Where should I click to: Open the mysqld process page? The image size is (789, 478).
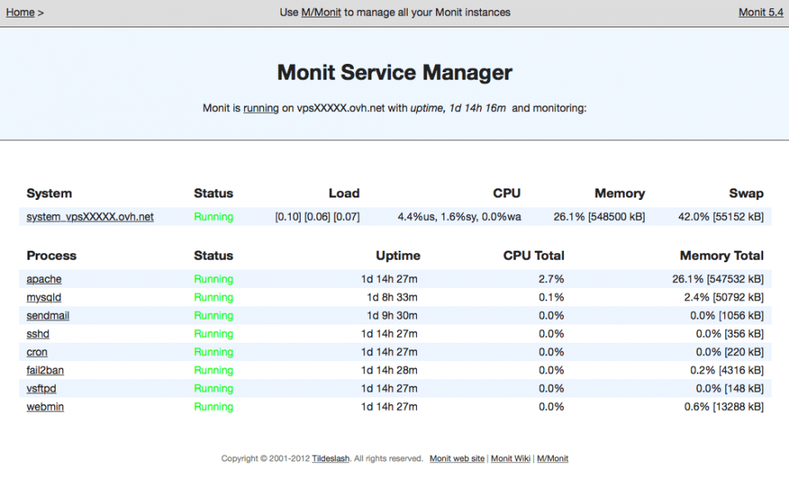[44, 297]
